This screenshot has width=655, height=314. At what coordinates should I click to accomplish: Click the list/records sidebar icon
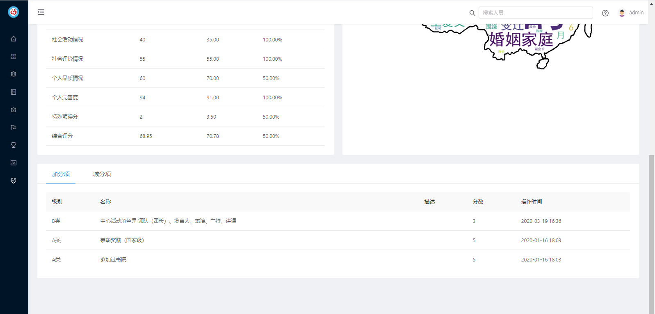click(x=14, y=92)
